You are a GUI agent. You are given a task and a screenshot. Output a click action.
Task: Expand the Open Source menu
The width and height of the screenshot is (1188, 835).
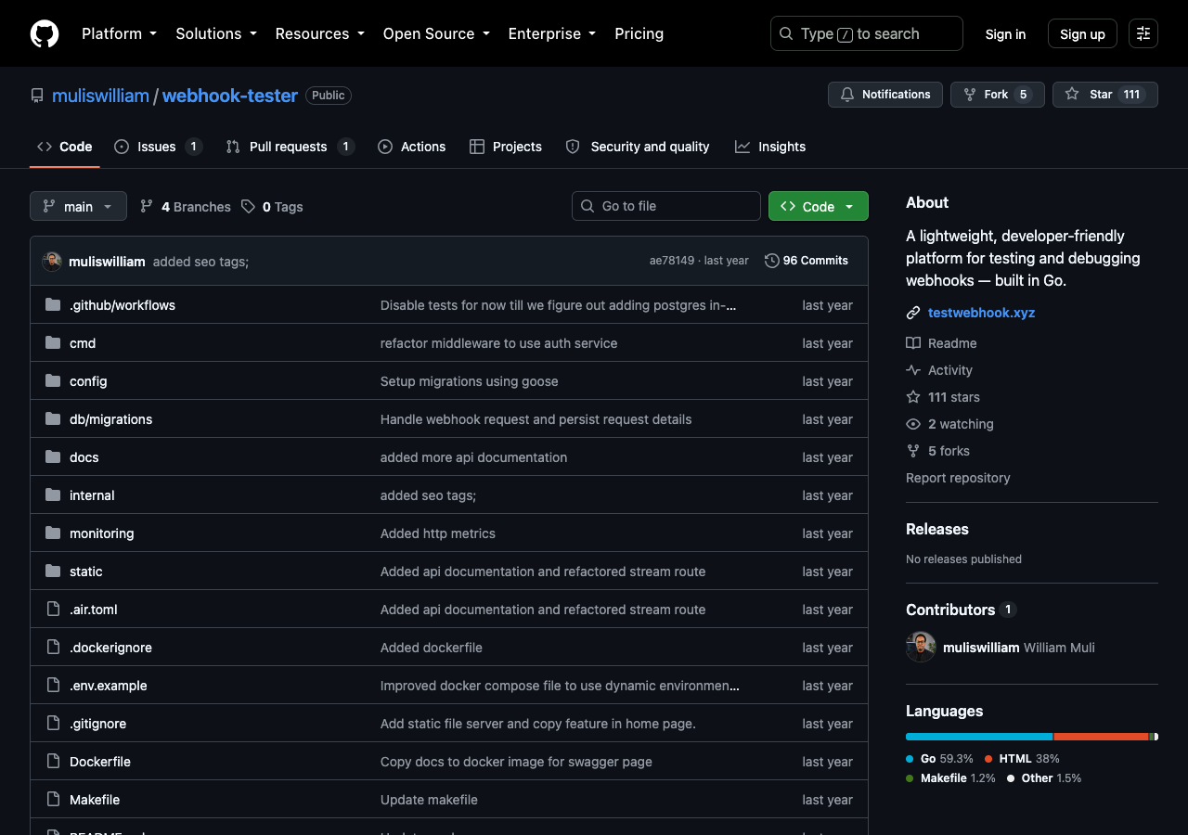pyautogui.click(x=435, y=33)
